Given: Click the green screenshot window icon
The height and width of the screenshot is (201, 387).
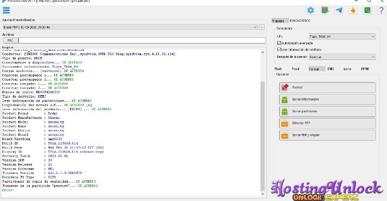Looking at the screenshot, I should click(368, 11).
